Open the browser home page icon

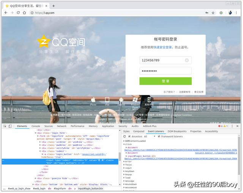[24, 12]
